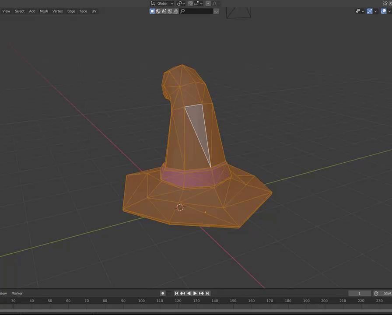
Task: Jump to the next keyframe
Action: pyautogui.click(x=201, y=293)
